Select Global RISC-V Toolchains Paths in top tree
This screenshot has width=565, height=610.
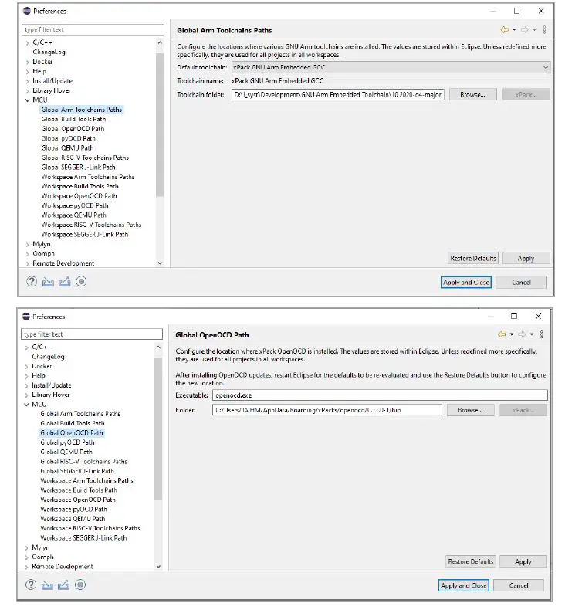85,158
